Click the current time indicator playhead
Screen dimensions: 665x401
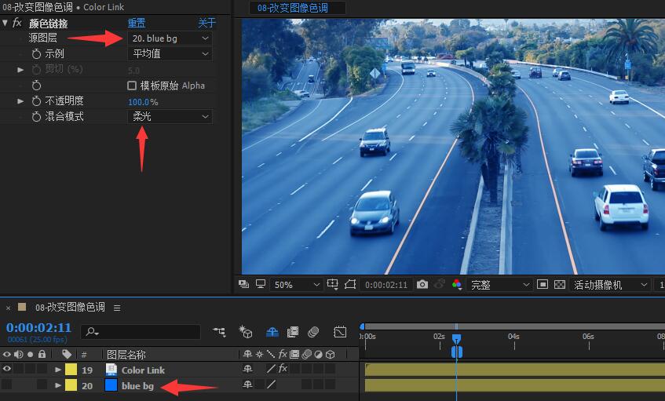[456, 339]
